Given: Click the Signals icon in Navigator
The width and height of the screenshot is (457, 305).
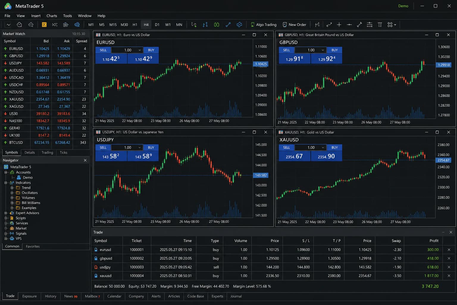Looking at the screenshot, I should point(12,234).
